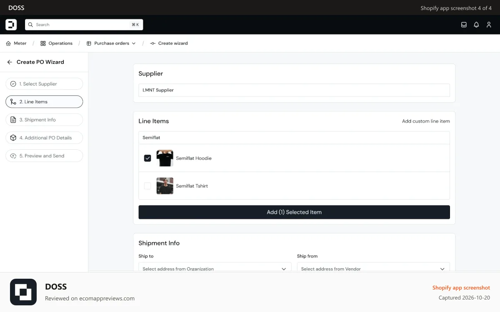Open the Meter breadcrumb
This screenshot has width=500, height=312.
(x=16, y=43)
